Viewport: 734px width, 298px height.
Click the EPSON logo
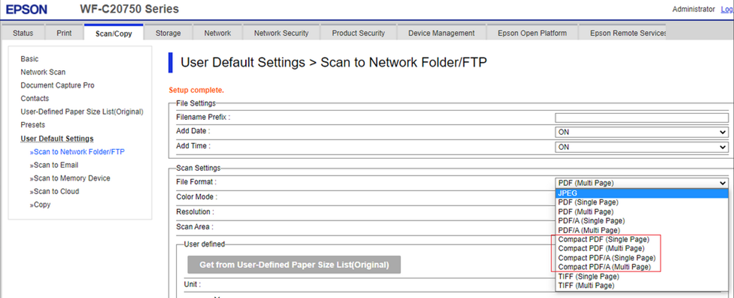[x=27, y=10]
